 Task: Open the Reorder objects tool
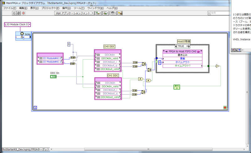113,13
